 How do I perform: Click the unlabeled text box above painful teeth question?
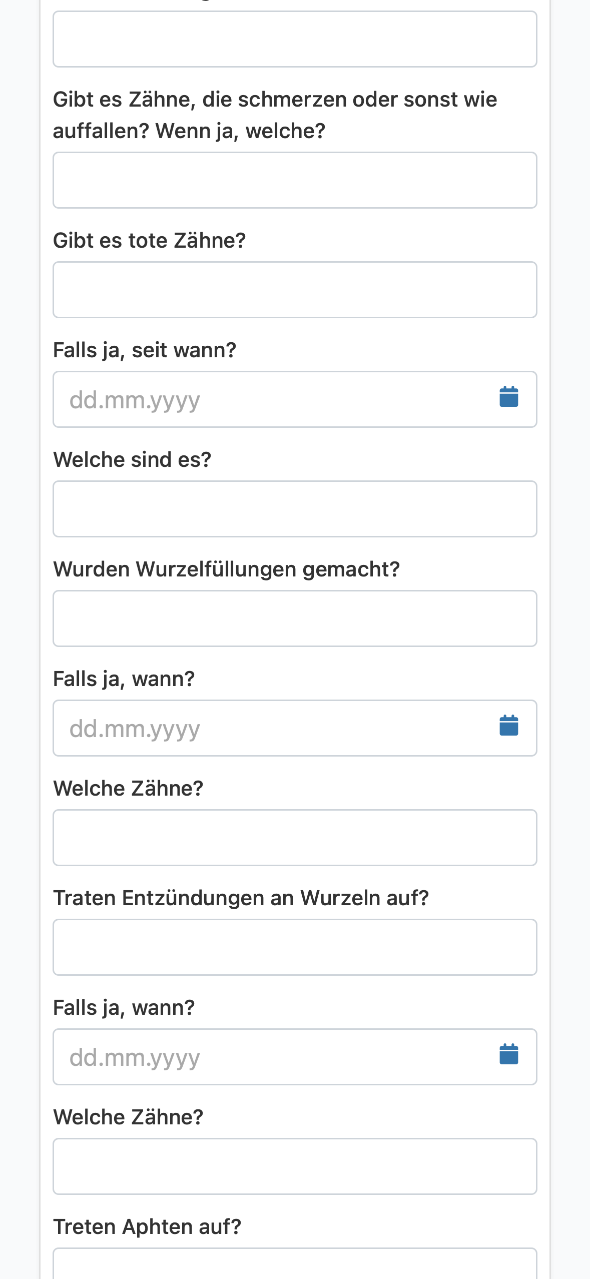click(295, 39)
